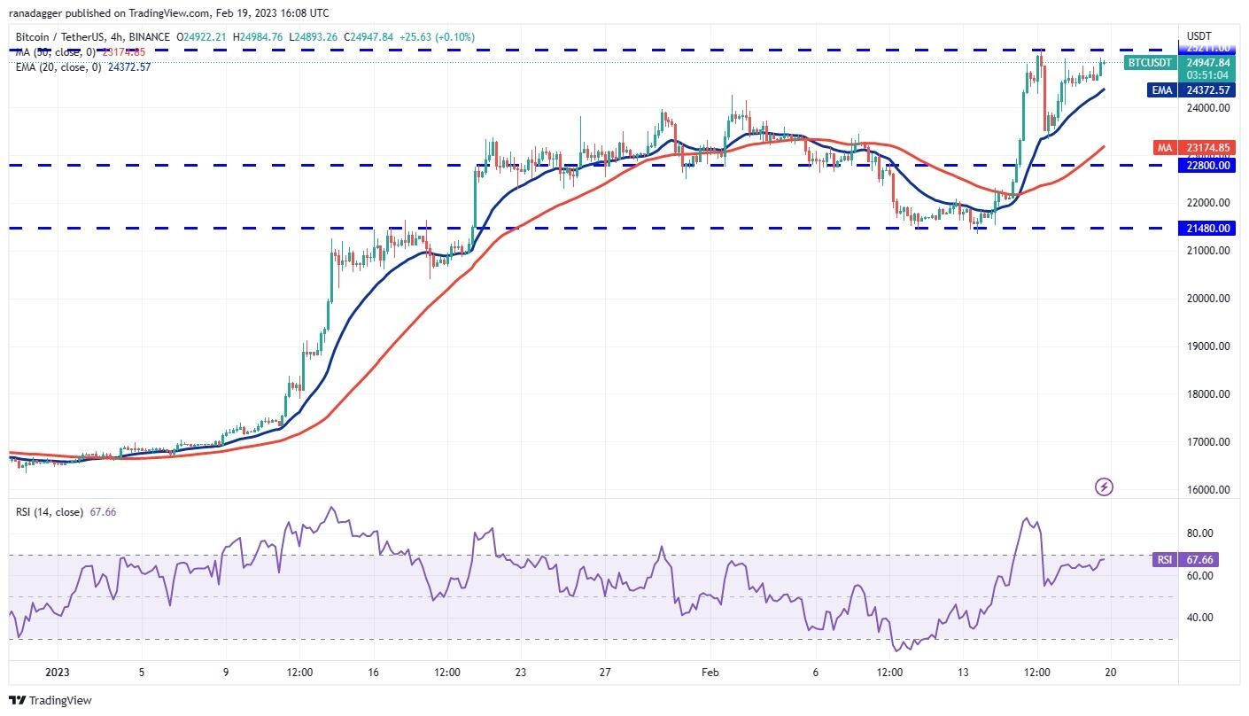
Task: Select the purple RSI value label
Action: tap(1164, 560)
